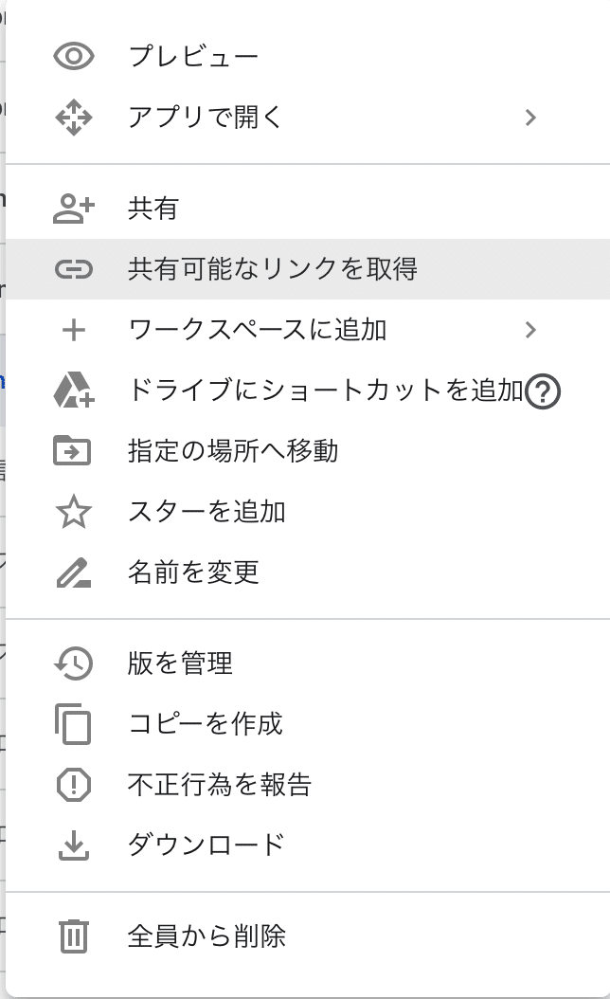Click the download arrow icon
The image size is (610, 999).
click(x=73, y=845)
